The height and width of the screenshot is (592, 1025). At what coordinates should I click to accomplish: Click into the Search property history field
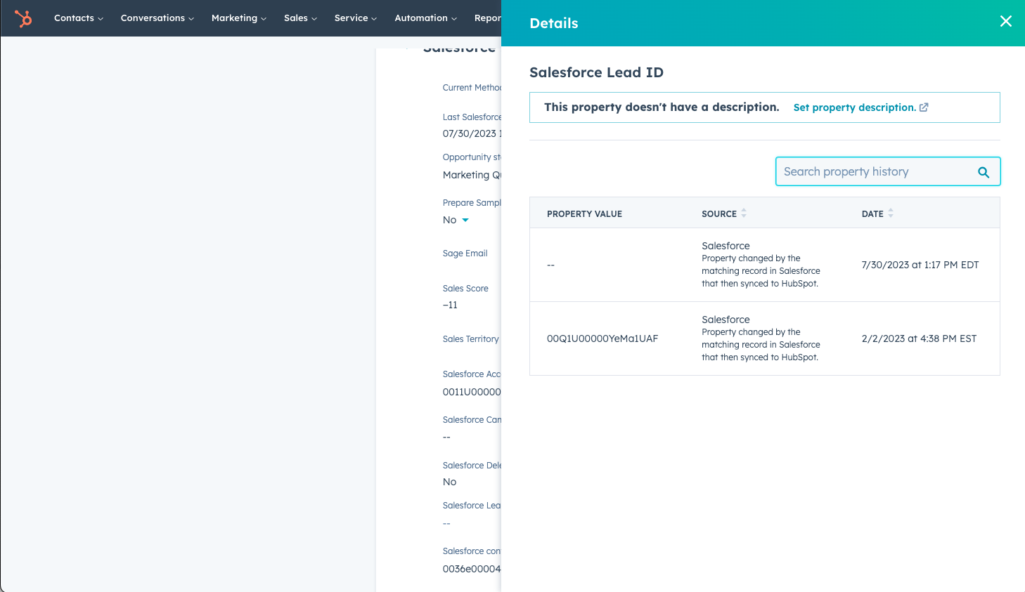872,171
